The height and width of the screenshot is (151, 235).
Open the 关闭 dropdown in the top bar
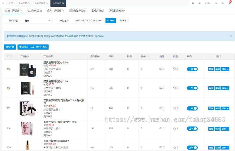pos(208,3)
